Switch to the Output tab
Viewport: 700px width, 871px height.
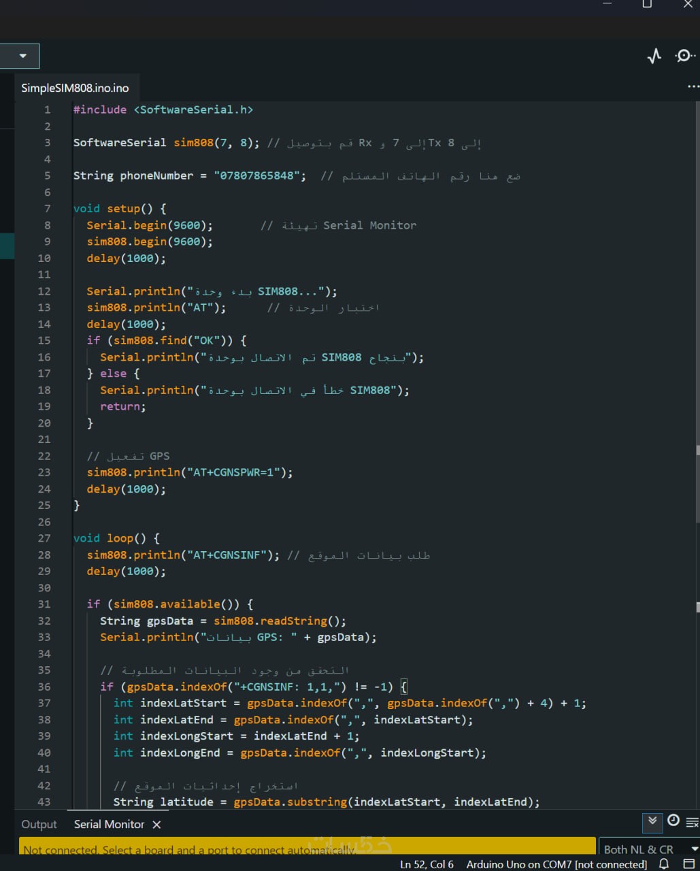point(39,824)
